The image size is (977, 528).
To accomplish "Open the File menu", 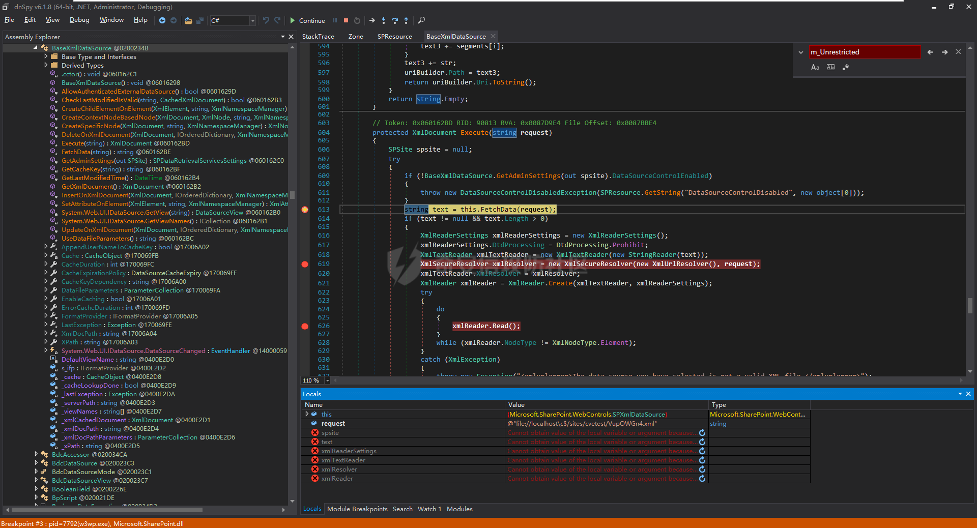I will coord(9,20).
